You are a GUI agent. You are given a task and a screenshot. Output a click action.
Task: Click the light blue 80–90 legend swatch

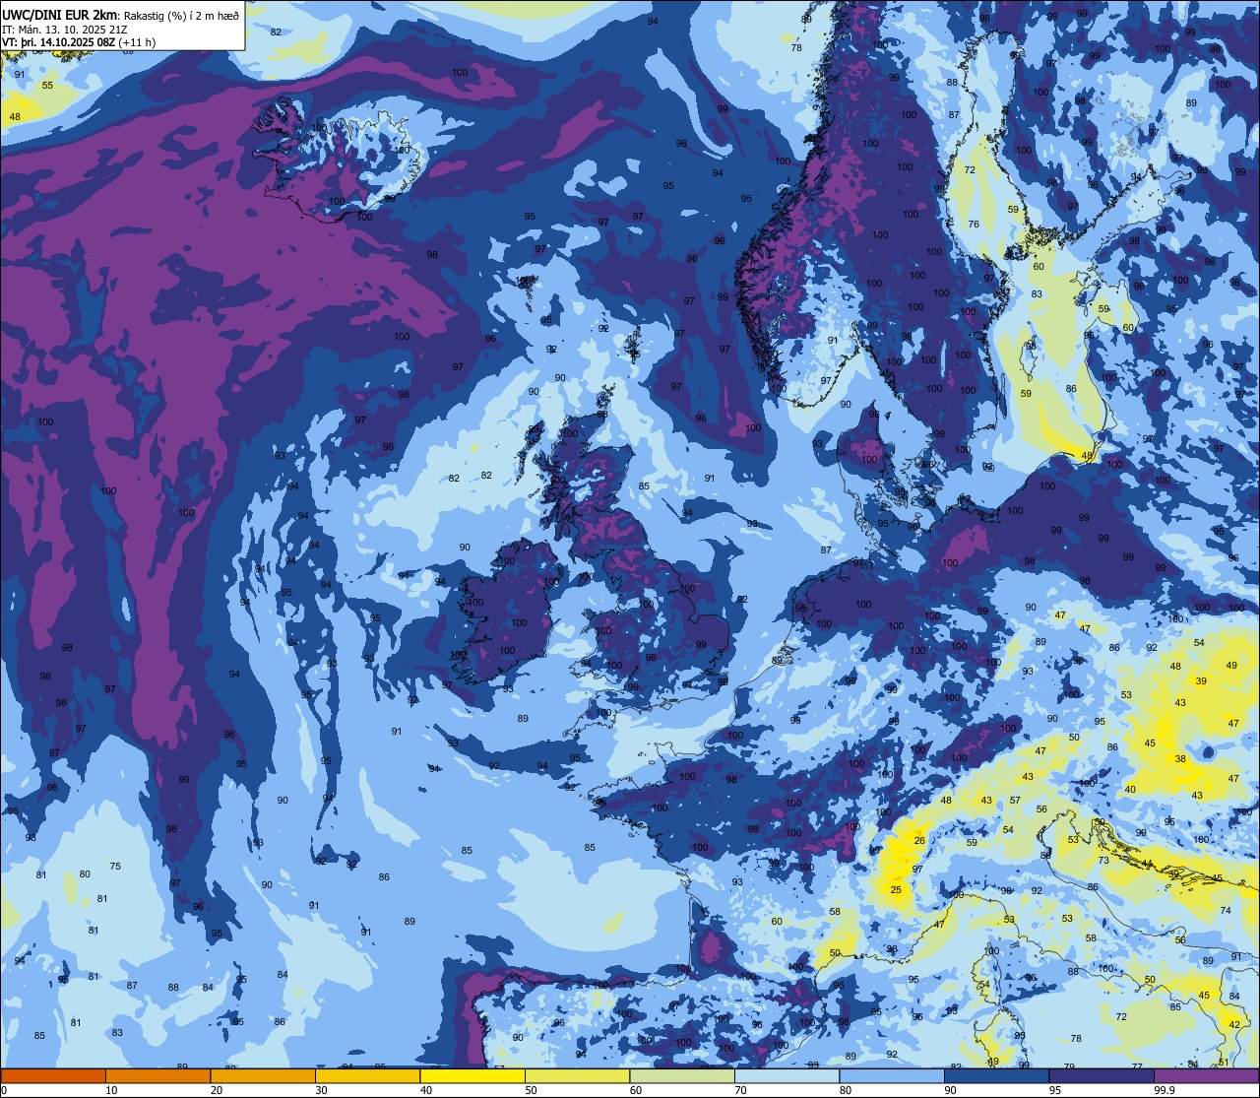892,1075
